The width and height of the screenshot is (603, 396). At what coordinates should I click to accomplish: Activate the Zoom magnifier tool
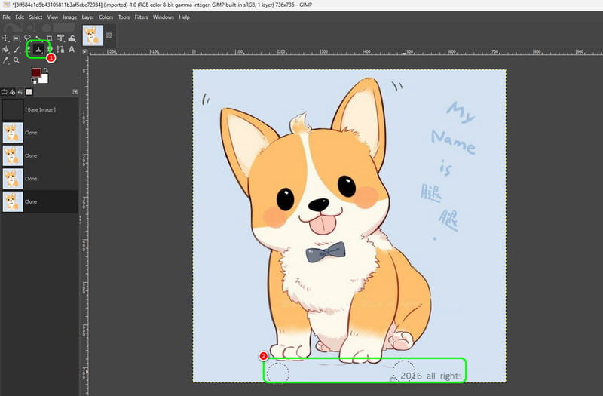point(17,60)
